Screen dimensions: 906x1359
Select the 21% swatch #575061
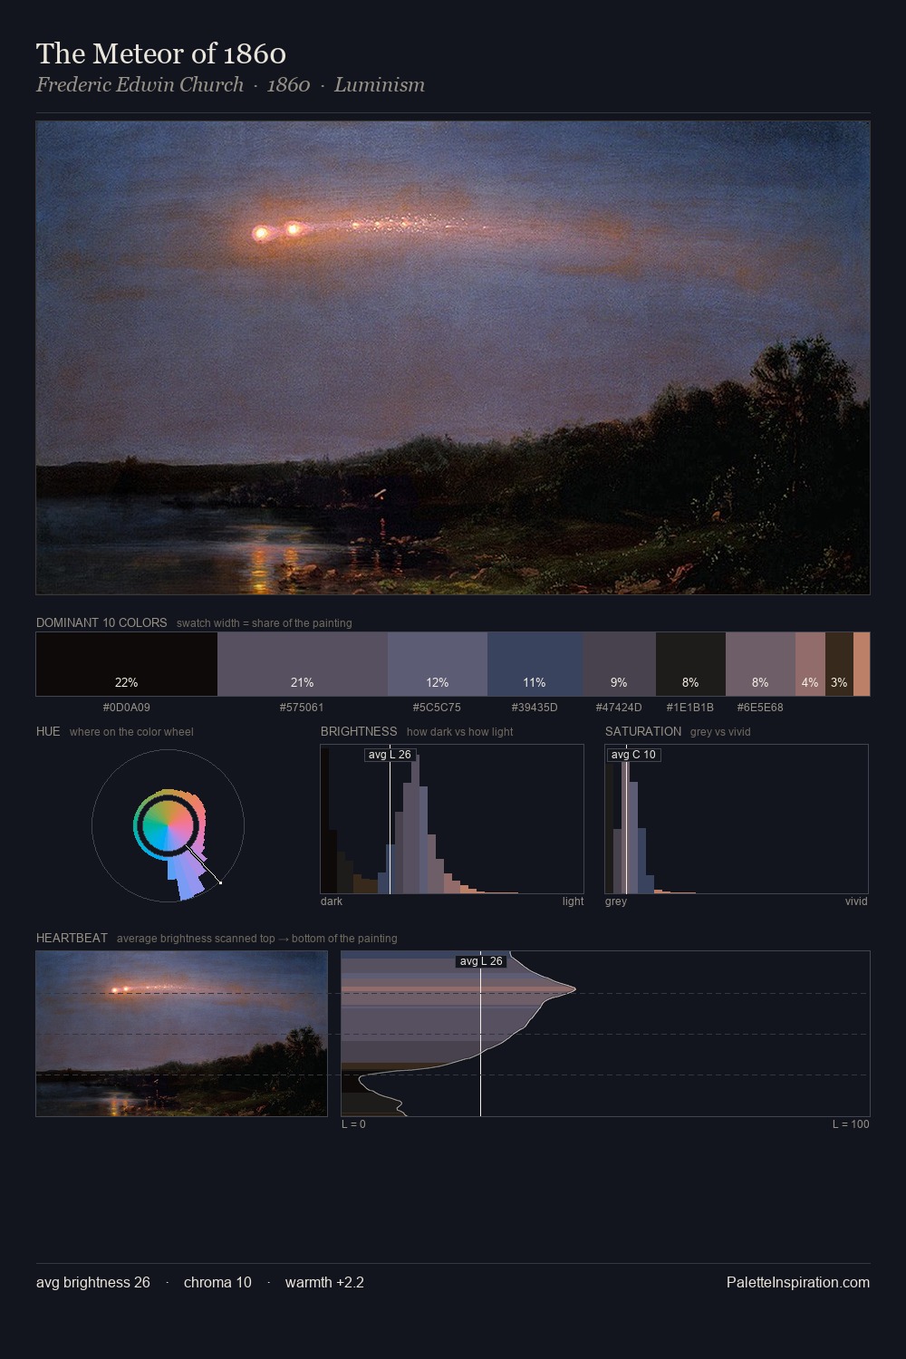coord(303,664)
